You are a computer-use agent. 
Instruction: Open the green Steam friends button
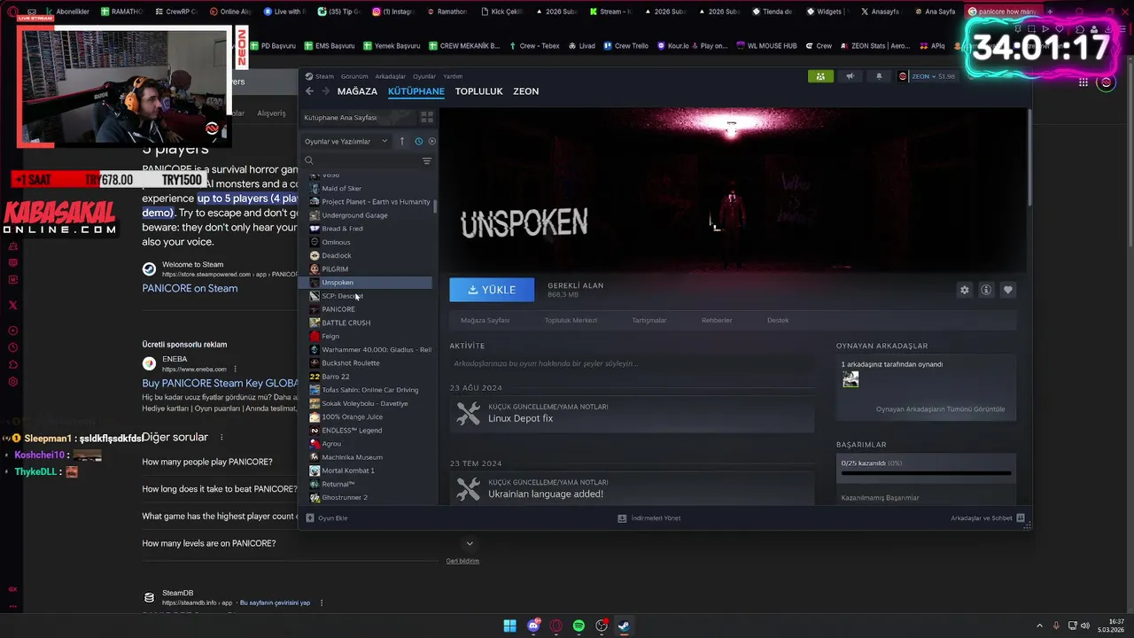(x=820, y=76)
